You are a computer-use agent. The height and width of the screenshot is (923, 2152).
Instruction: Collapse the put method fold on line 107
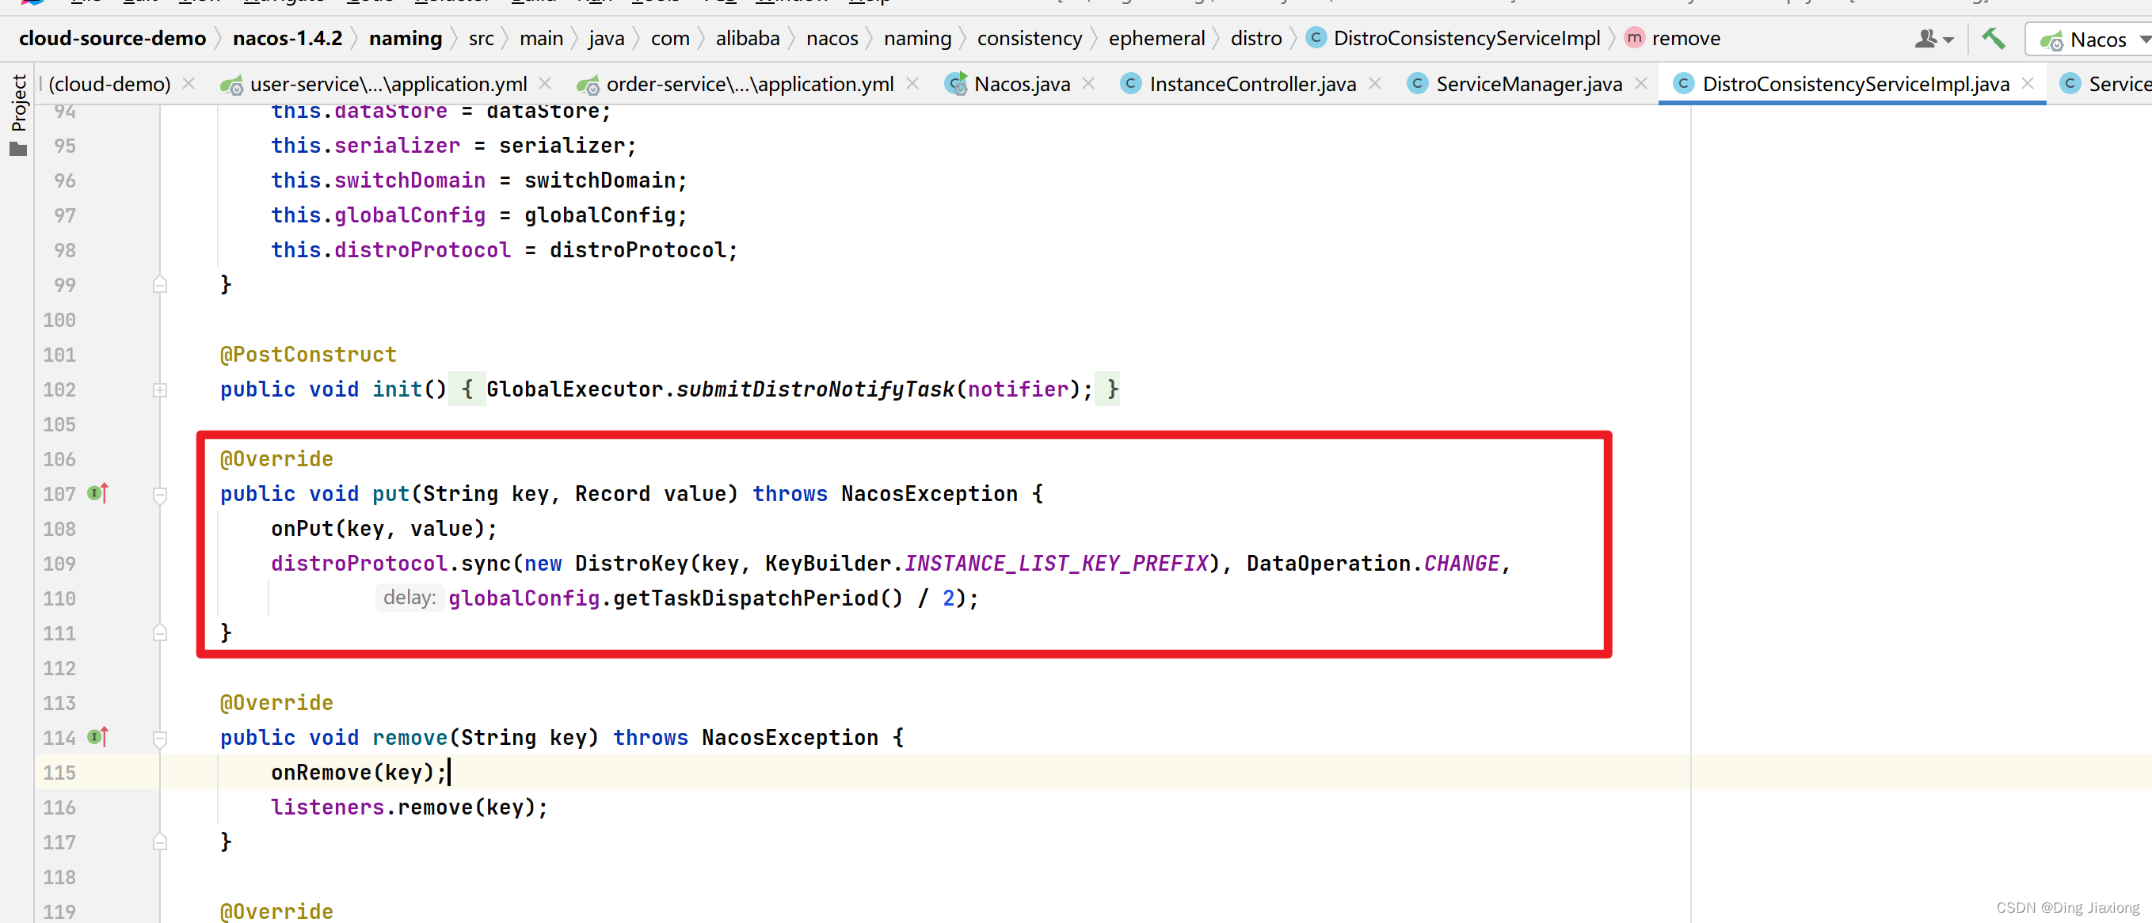click(x=161, y=495)
